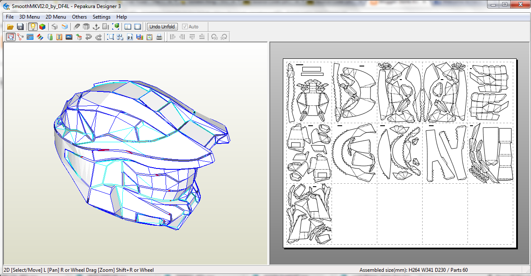
Task: Click the blue-topped cube display icon
Action: (x=64, y=27)
